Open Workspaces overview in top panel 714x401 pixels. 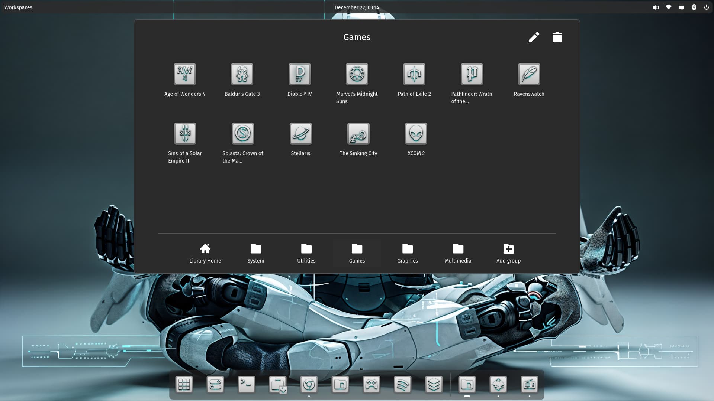pyautogui.click(x=18, y=7)
